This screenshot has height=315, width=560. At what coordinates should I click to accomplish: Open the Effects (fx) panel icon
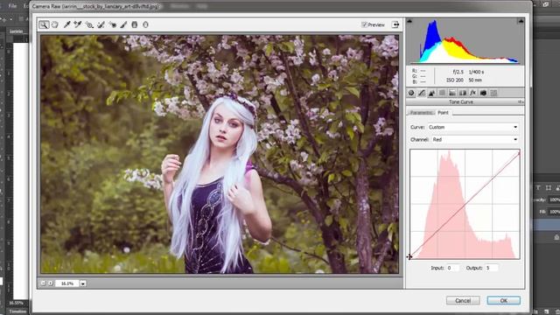472,93
